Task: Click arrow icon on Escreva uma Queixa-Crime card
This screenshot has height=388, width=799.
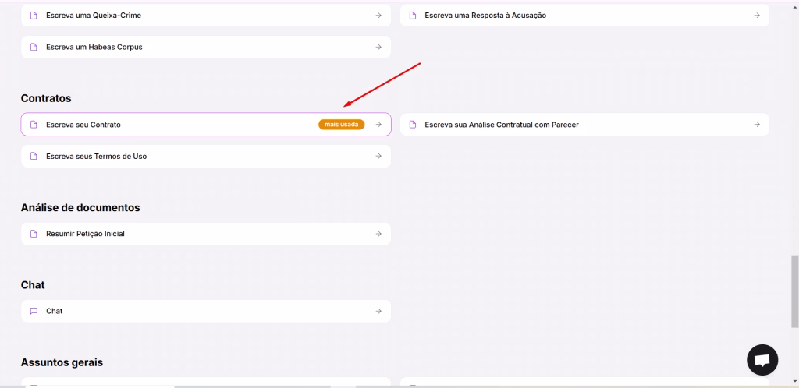Action: coord(378,16)
